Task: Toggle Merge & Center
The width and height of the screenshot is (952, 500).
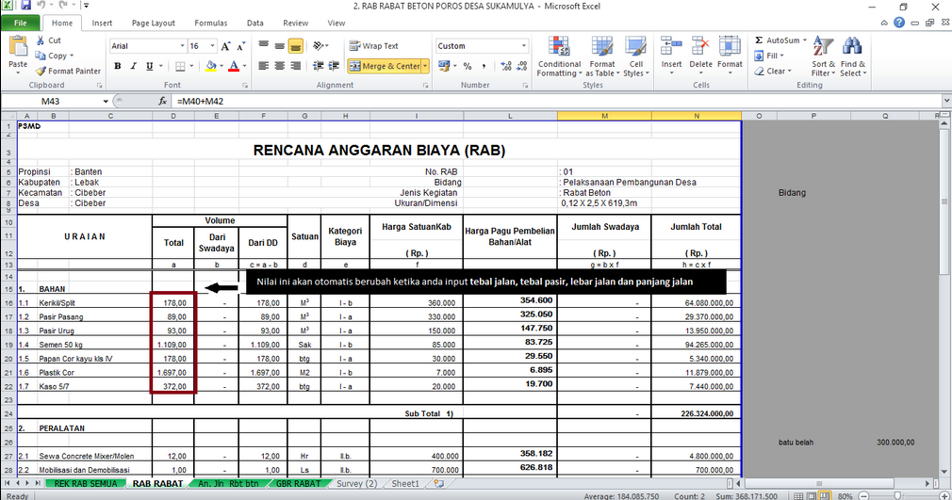Action: pos(385,66)
